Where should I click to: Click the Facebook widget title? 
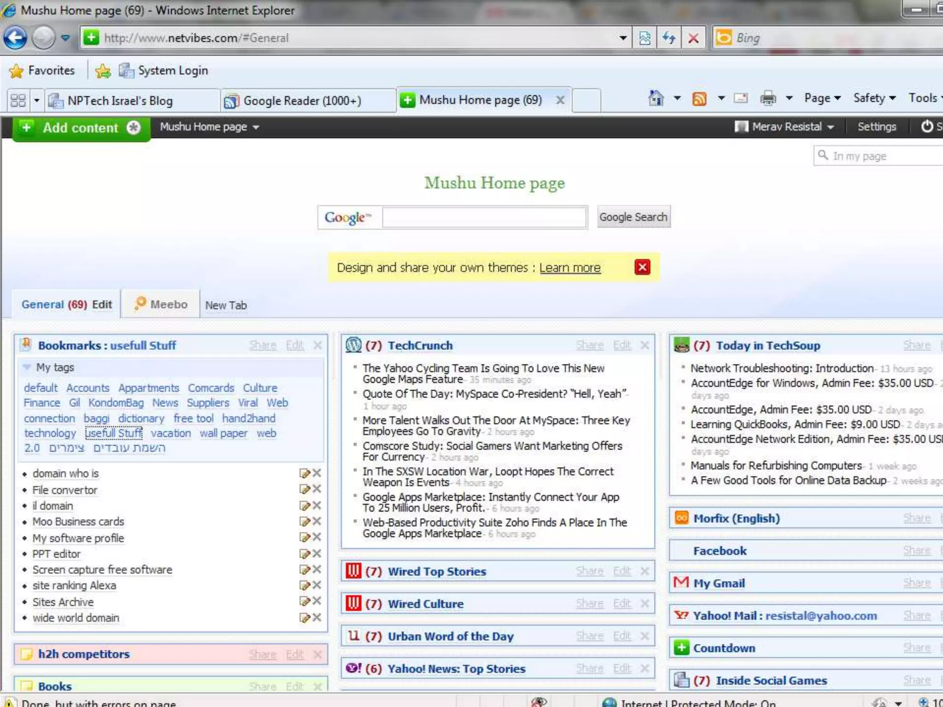point(720,551)
